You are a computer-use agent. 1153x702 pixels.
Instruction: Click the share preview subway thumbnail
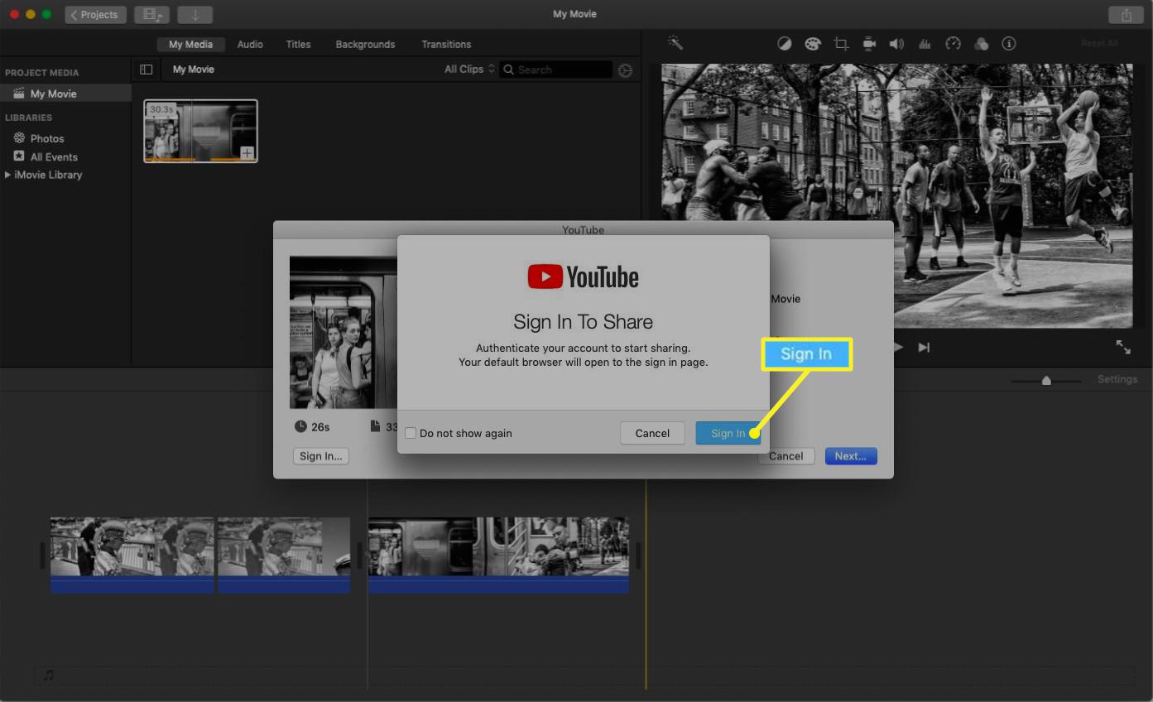[343, 332]
